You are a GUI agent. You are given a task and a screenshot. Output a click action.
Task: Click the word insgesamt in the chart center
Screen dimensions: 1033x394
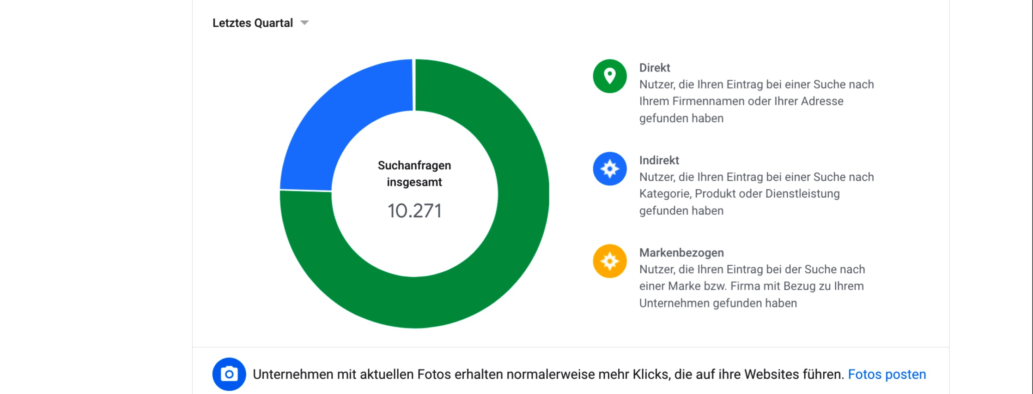[414, 182]
